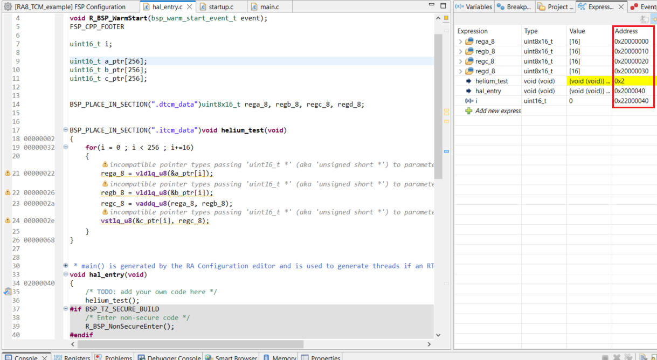Click the editor's vertical scrollbar
Image resolution: width=657 pixels, height=360 pixels.
[x=438, y=108]
